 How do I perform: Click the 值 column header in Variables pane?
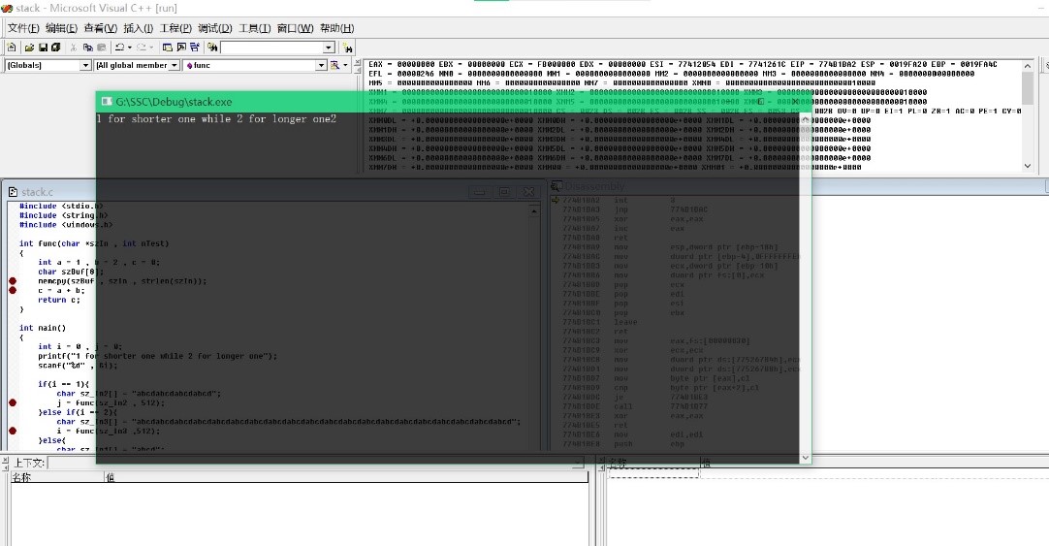(x=346, y=477)
